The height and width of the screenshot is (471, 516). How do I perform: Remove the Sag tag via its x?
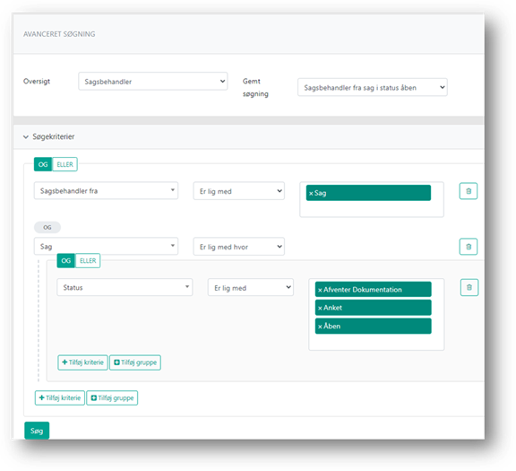311,194
